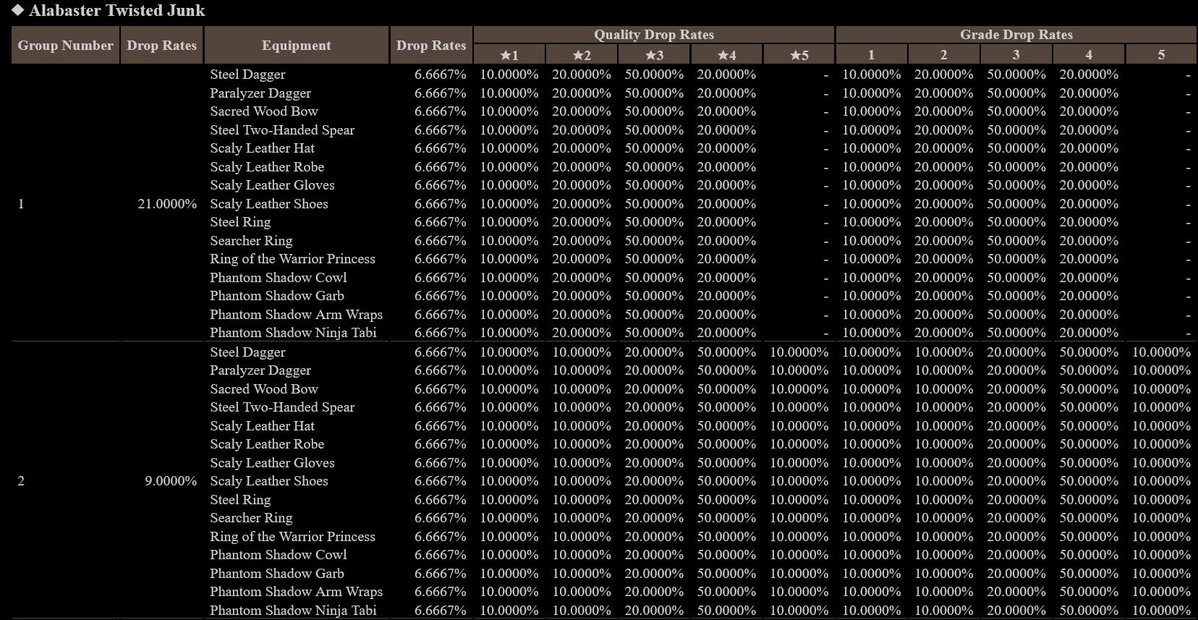Select "Steel Ring" in group 2

(x=240, y=500)
